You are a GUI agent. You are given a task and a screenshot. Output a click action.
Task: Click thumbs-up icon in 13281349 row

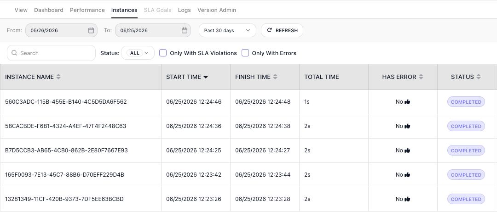click(x=407, y=199)
